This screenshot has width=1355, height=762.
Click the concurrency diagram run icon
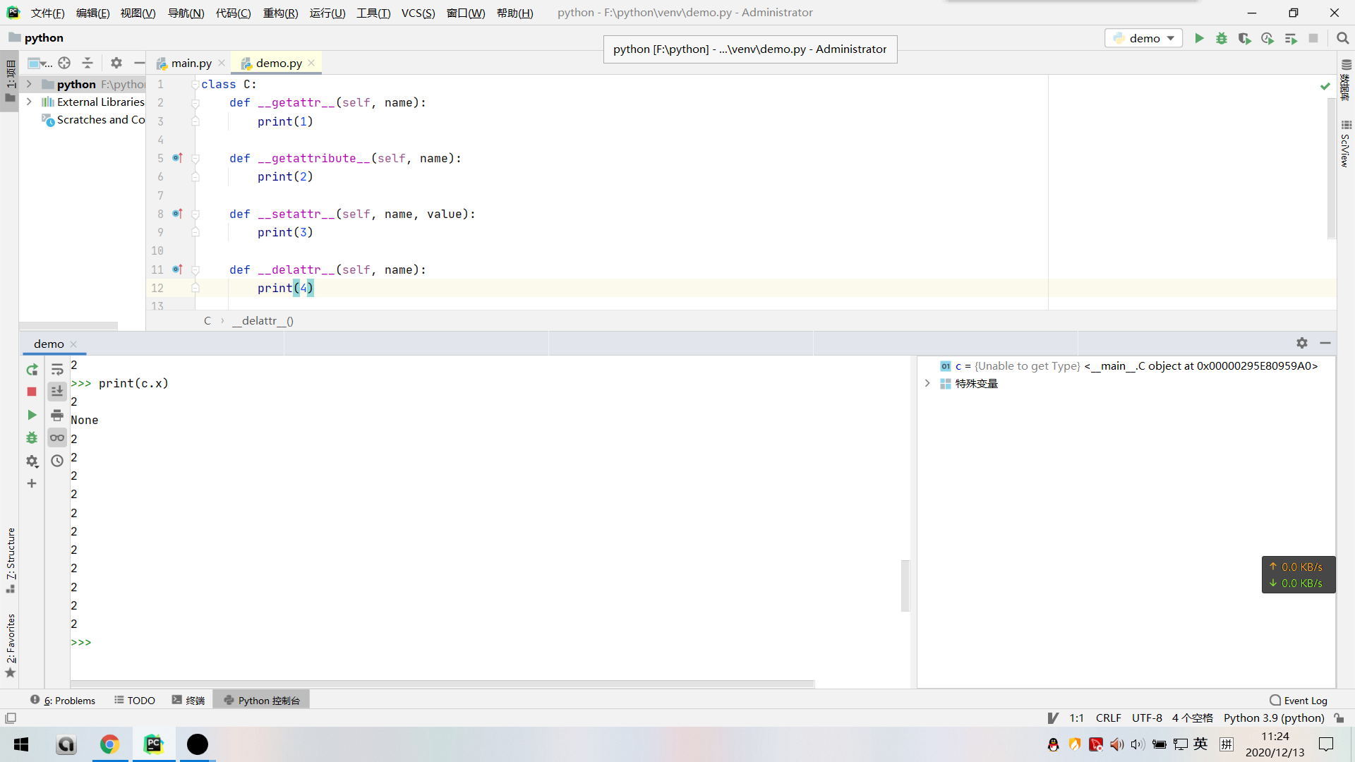click(1291, 38)
